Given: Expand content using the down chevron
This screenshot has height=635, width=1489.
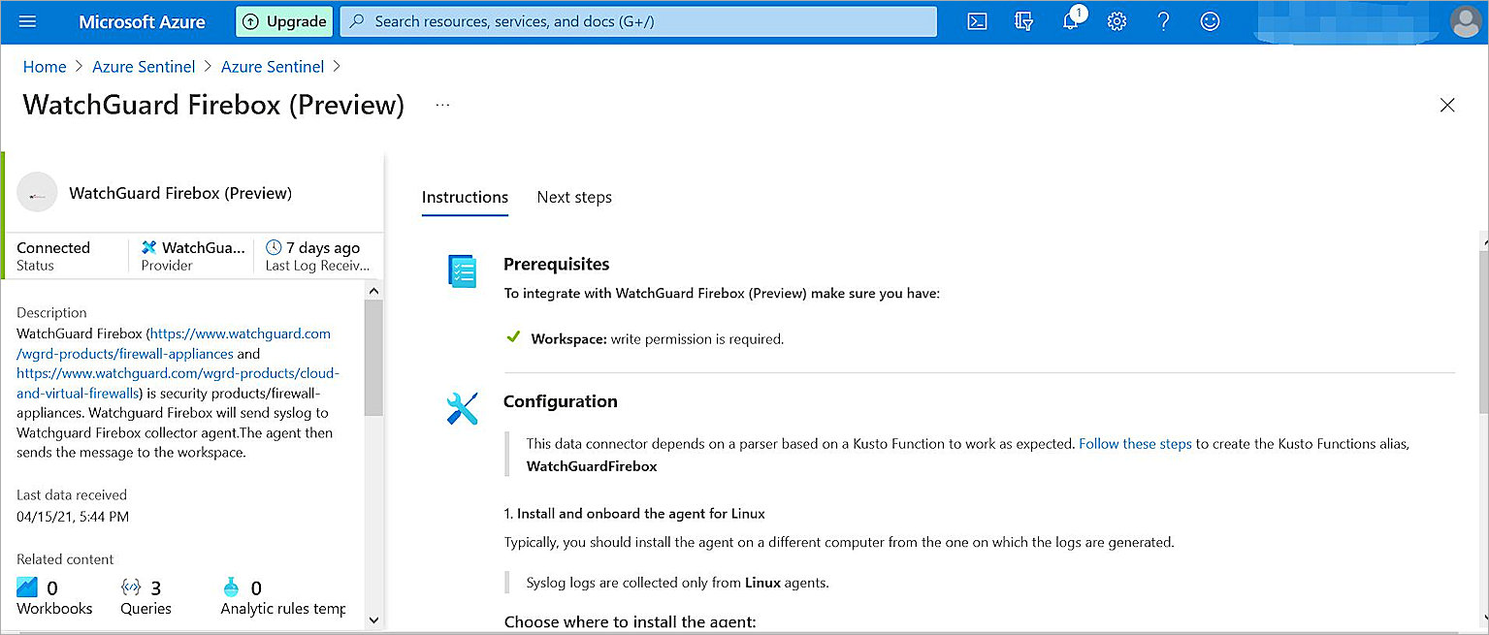Looking at the screenshot, I should tap(373, 619).
